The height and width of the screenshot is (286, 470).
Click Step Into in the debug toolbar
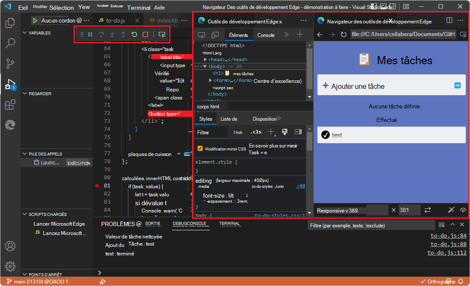pyautogui.click(x=112, y=34)
